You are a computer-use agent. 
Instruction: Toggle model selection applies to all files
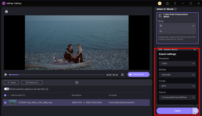6,89
